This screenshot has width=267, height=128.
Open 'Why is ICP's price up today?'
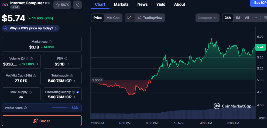(30, 28)
